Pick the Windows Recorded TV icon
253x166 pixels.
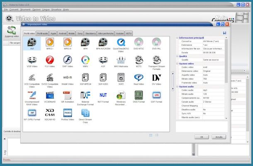point(121,95)
